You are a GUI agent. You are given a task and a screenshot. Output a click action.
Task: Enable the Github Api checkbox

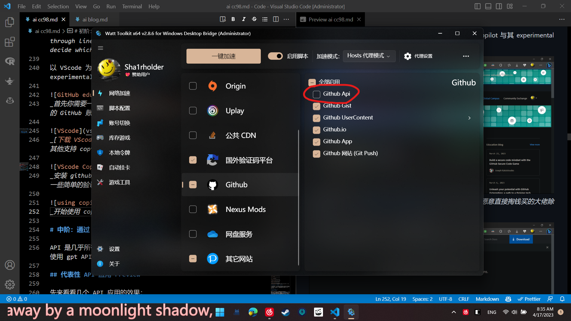click(x=316, y=94)
